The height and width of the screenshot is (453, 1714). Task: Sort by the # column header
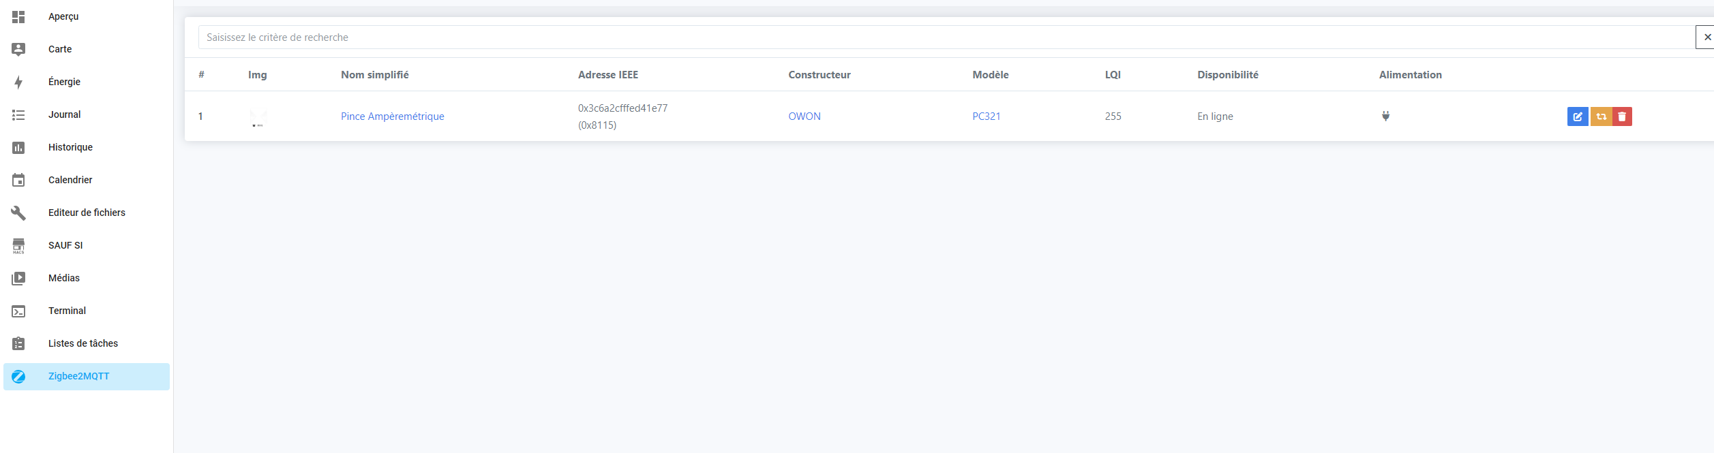point(201,74)
